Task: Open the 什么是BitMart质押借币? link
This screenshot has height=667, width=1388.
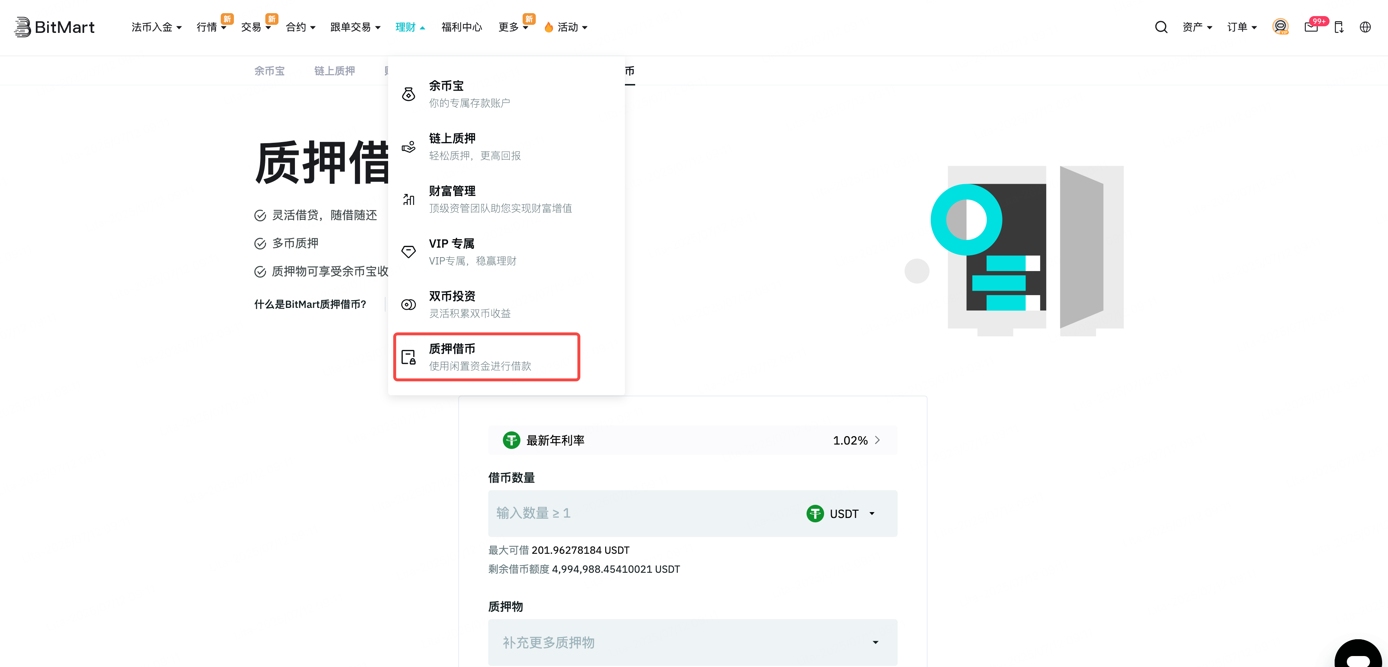Action: [310, 304]
